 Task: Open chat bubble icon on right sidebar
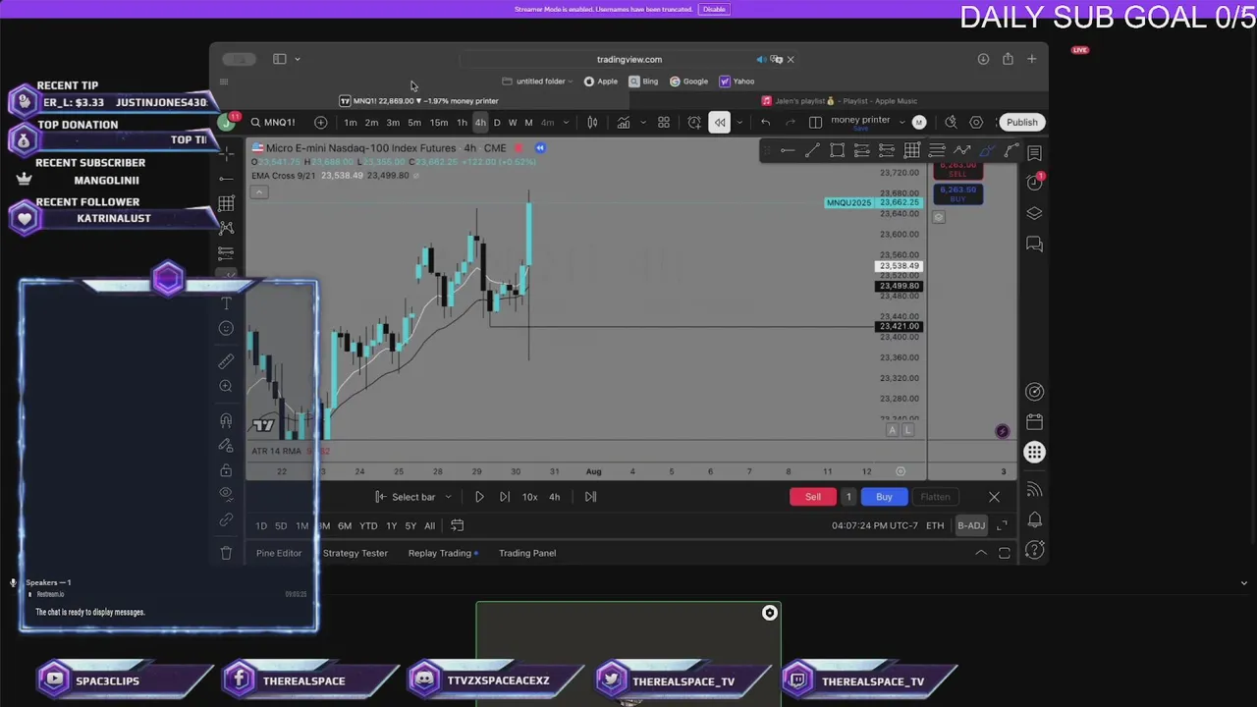[1034, 244]
